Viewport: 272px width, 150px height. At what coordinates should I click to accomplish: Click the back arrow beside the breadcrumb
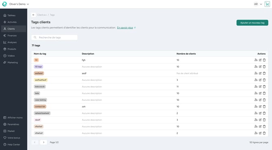(x=33, y=15)
